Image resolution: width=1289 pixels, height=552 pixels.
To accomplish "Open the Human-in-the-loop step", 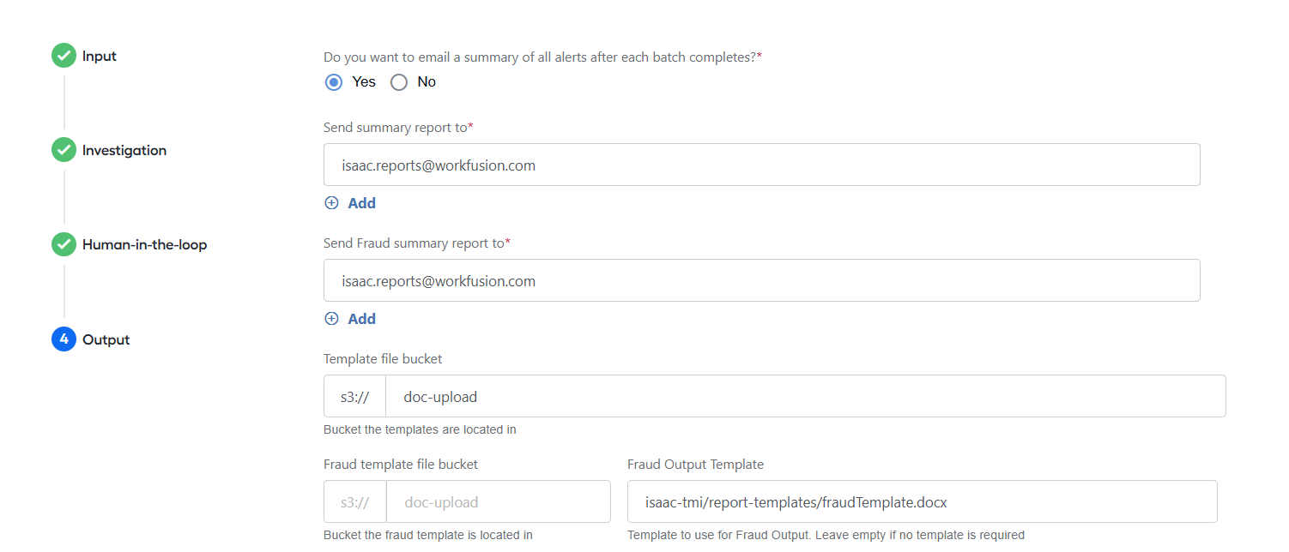I will (x=145, y=244).
